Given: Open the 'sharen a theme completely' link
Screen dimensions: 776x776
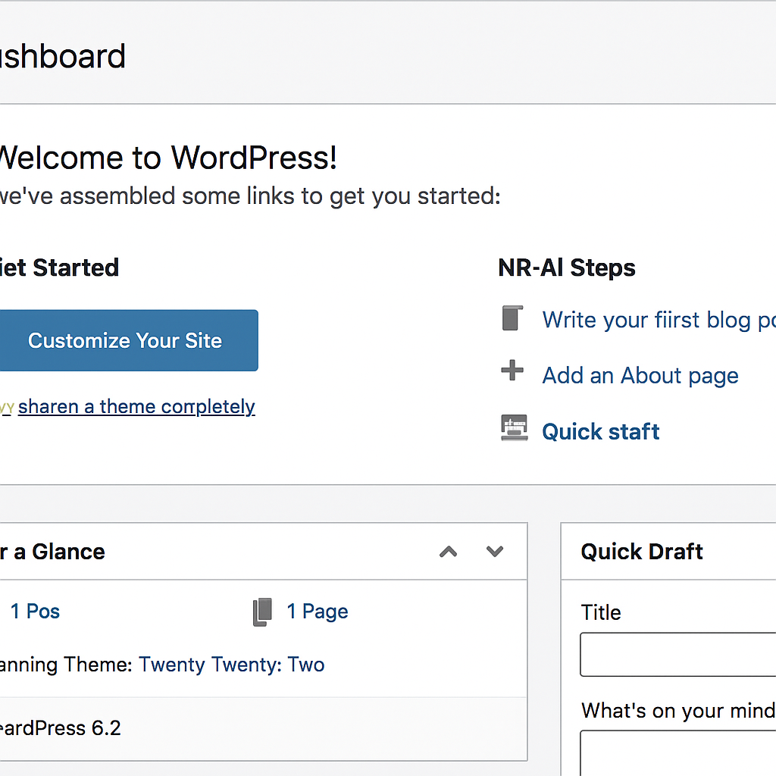Looking at the screenshot, I should (x=136, y=407).
